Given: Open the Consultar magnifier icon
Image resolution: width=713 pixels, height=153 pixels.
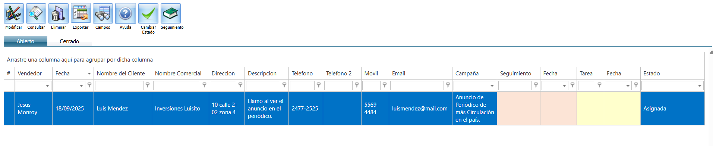Looking at the screenshot, I should coord(36,14).
